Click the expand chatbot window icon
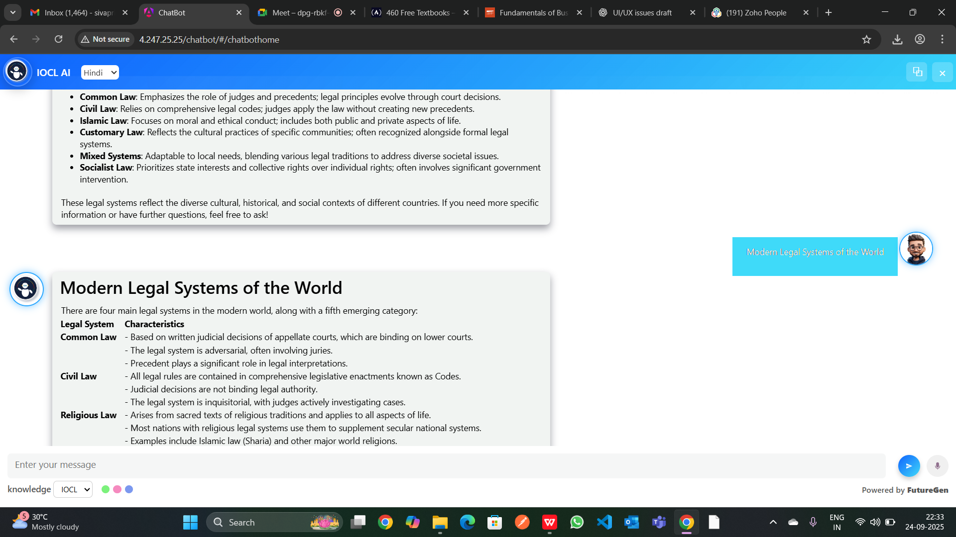The image size is (956, 537). [917, 72]
